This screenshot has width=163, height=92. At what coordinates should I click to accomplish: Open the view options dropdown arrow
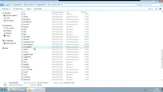click(x=152, y=9)
